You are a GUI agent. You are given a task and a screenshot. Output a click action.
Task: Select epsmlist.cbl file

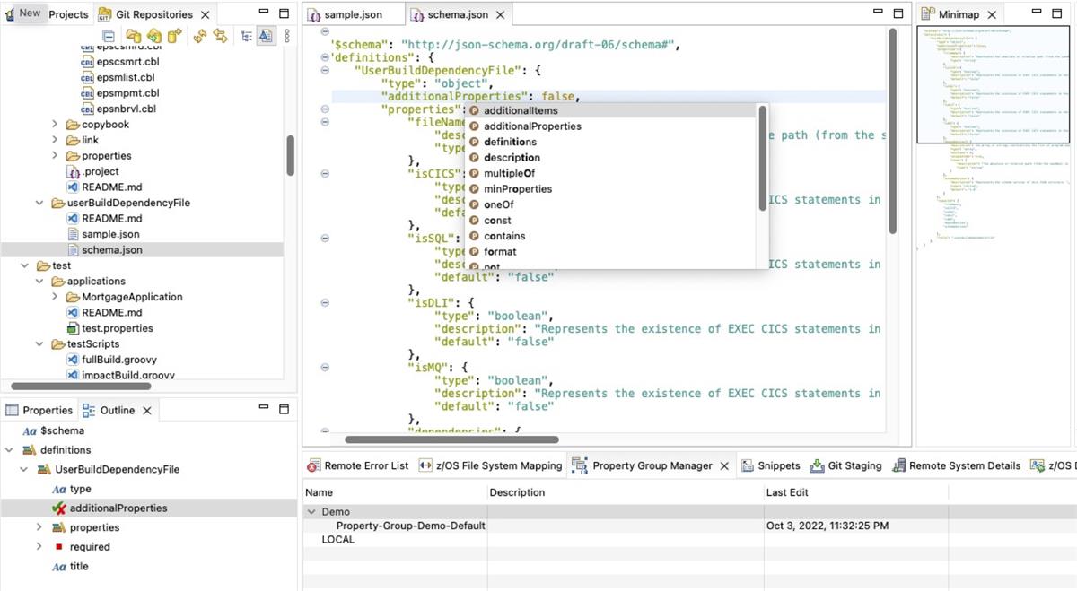(x=119, y=77)
